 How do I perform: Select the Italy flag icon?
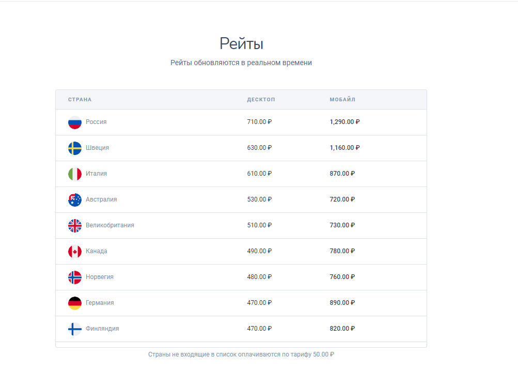point(75,174)
